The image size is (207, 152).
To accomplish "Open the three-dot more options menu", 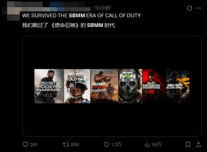I will coord(198,8).
